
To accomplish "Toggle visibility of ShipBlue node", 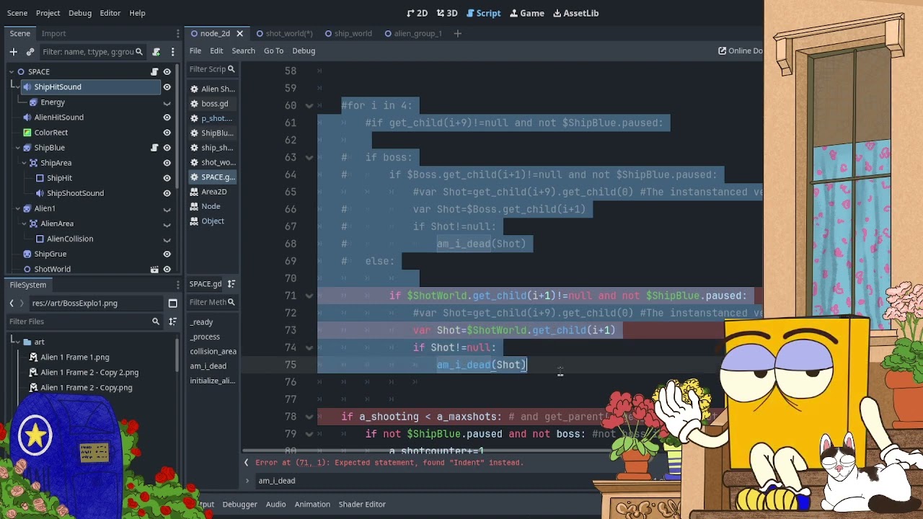I will pos(167,148).
